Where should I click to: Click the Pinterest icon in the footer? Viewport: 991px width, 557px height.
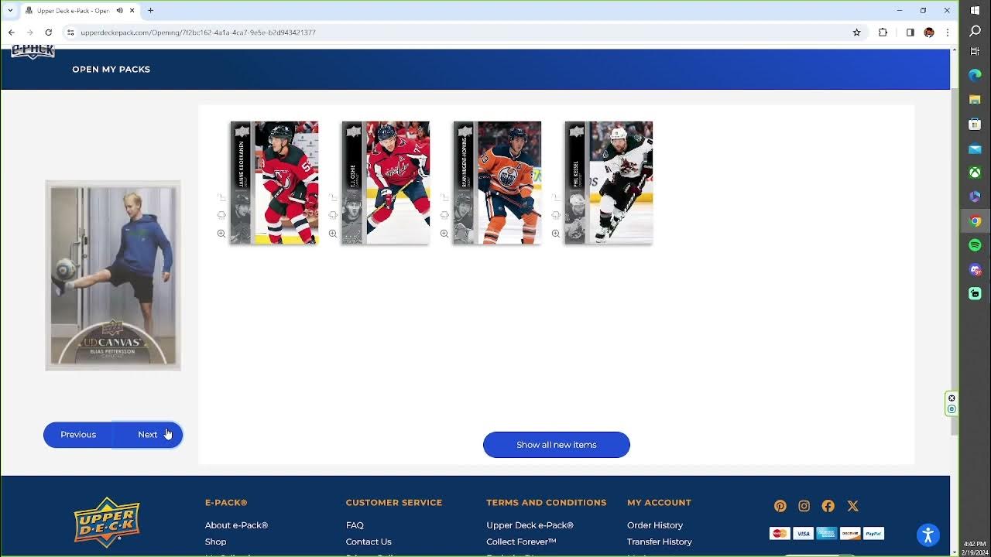point(780,506)
